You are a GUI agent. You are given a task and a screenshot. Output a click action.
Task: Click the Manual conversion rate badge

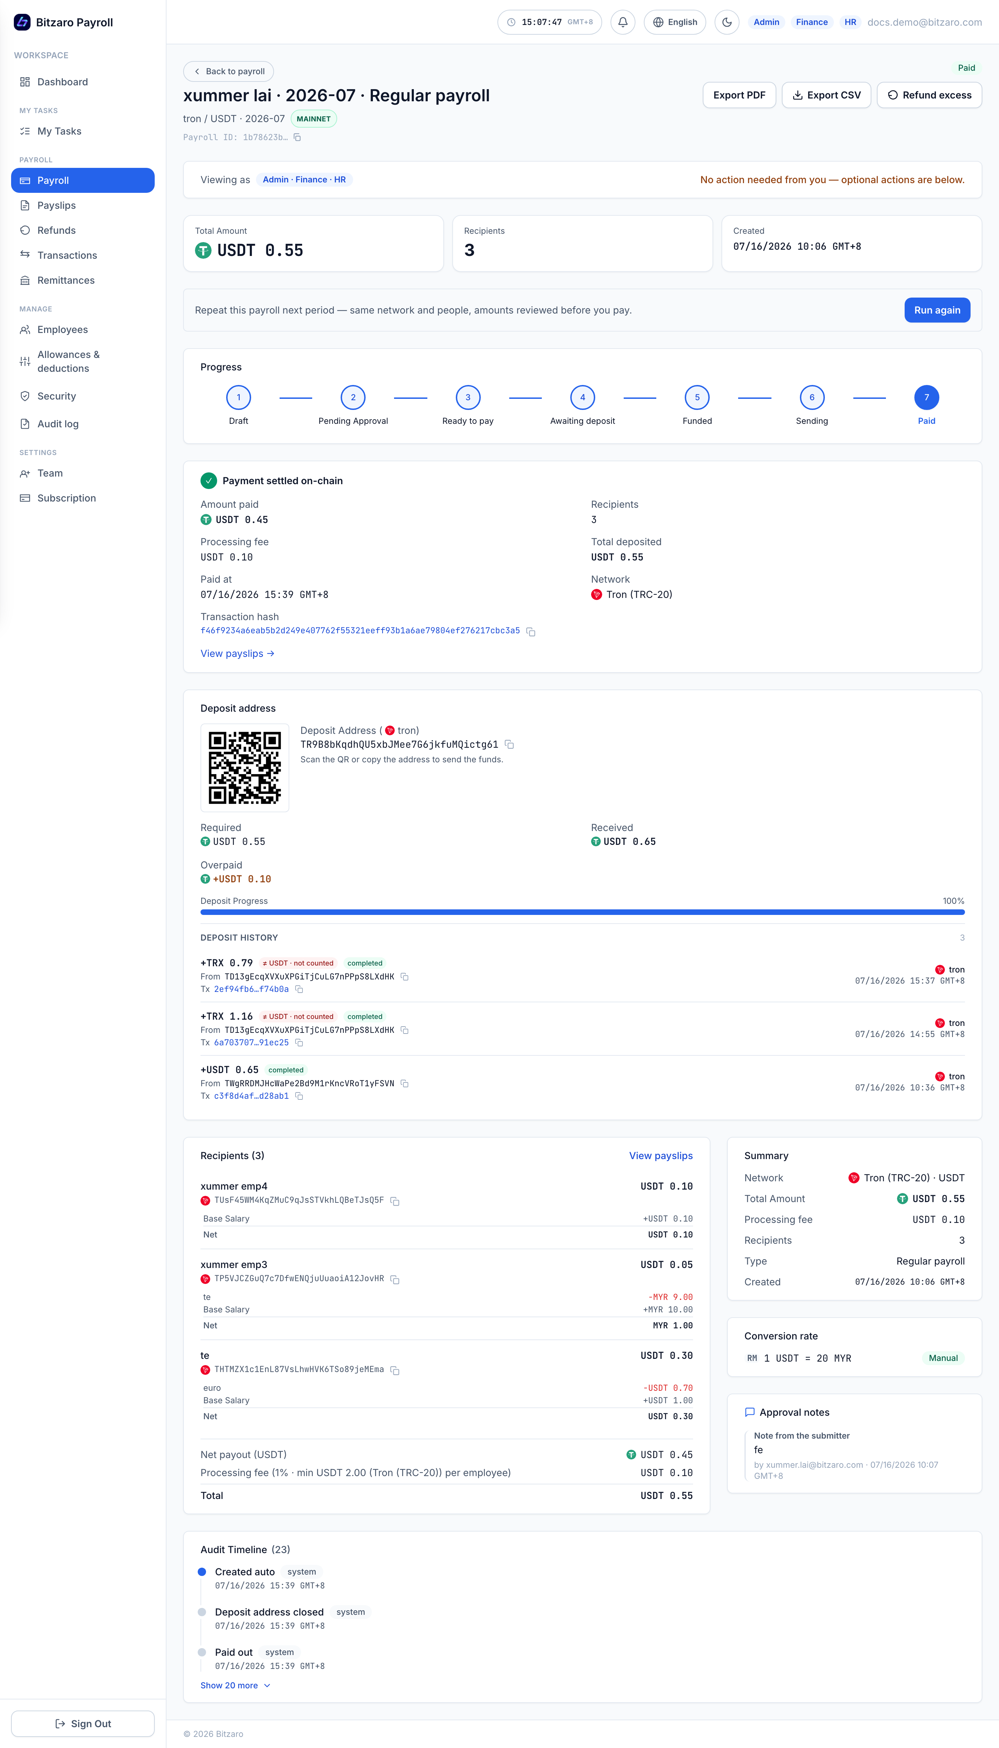pyautogui.click(x=943, y=1358)
